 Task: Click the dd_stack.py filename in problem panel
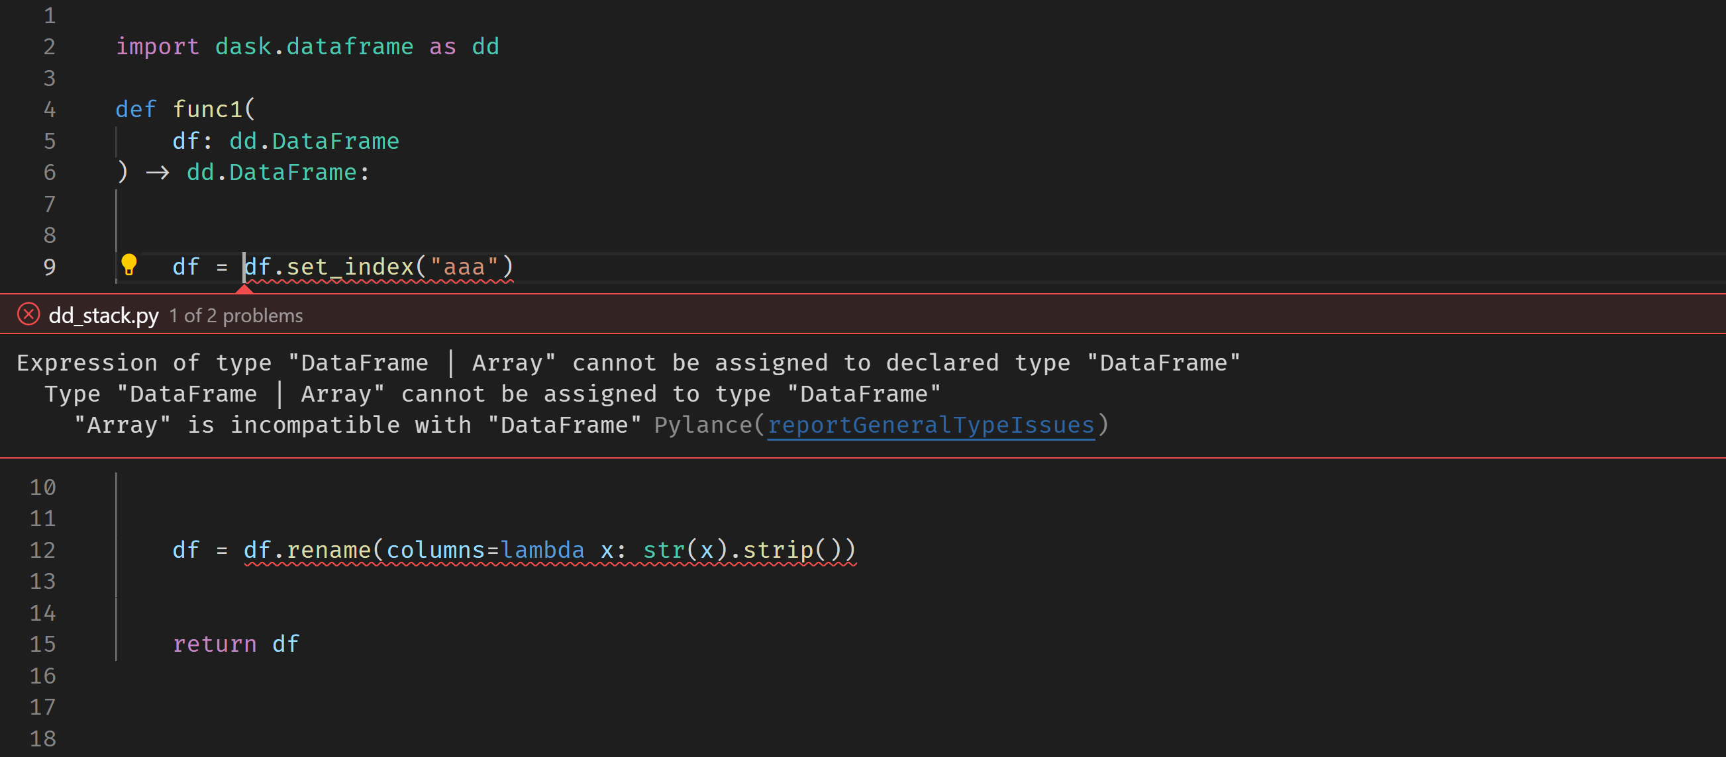(103, 315)
